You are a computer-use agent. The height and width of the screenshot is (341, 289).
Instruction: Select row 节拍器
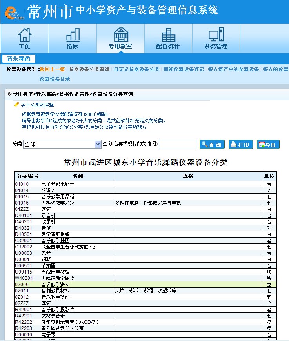145,266
